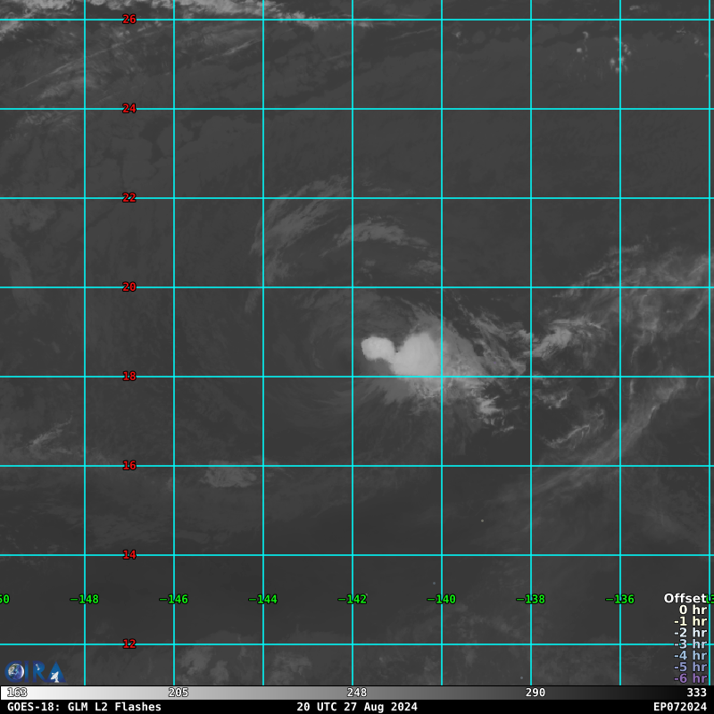Screen dimensions: 714x714
Task: Select the -6 hr offset legend entry
Action: tap(690, 678)
